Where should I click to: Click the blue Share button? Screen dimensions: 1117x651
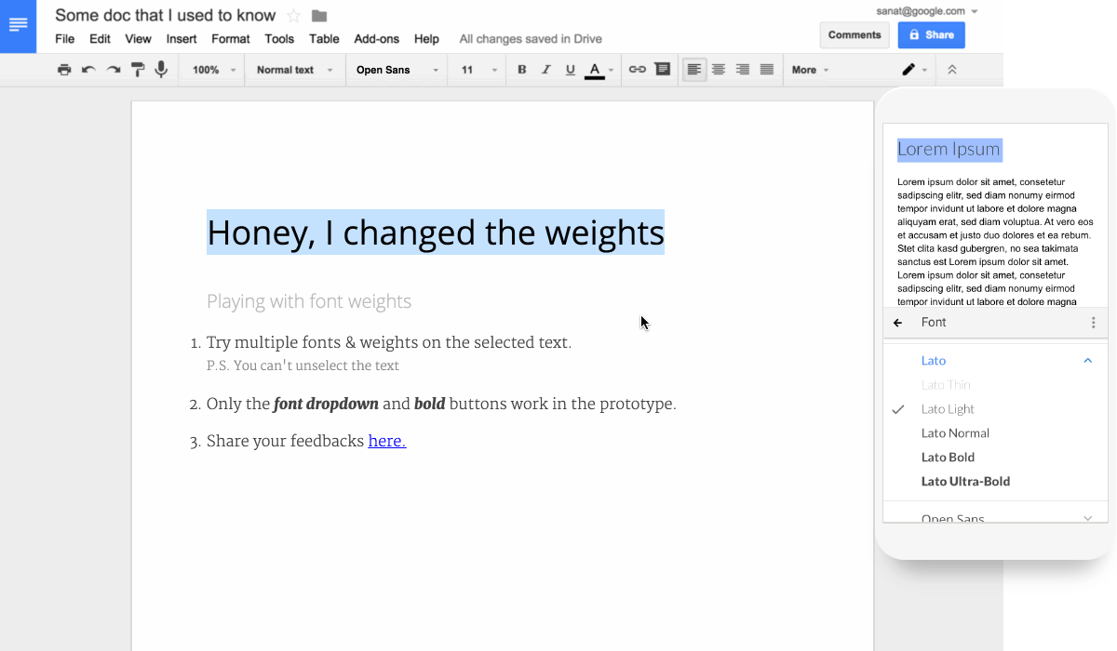point(931,35)
